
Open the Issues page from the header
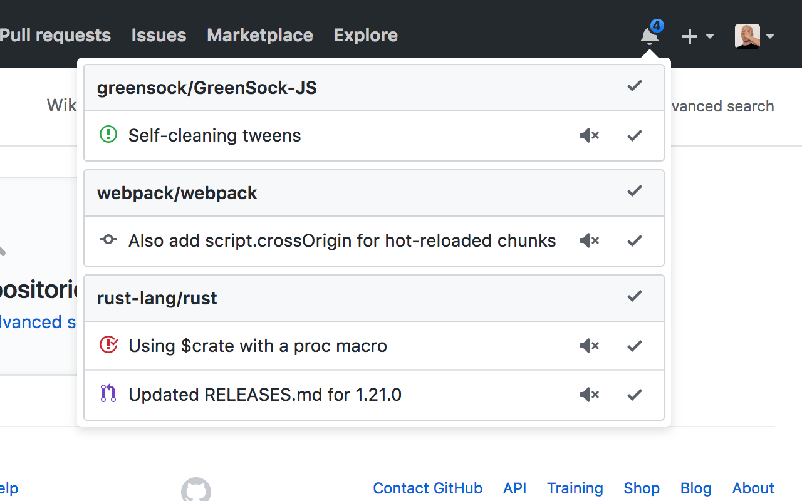(x=159, y=35)
